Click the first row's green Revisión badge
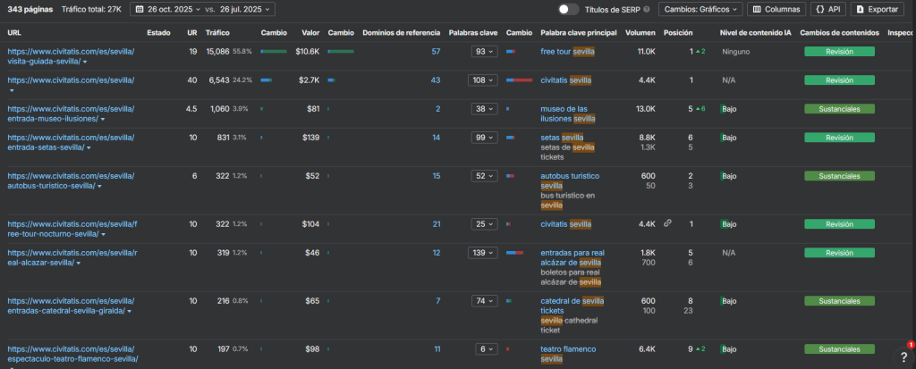 tap(838, 52)
